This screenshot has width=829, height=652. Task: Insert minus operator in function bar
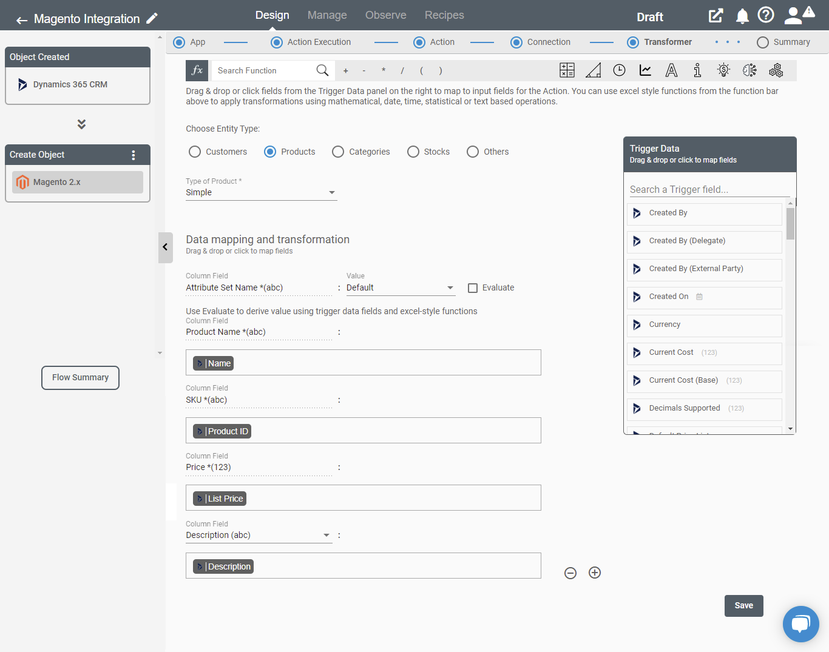[364, 71]
